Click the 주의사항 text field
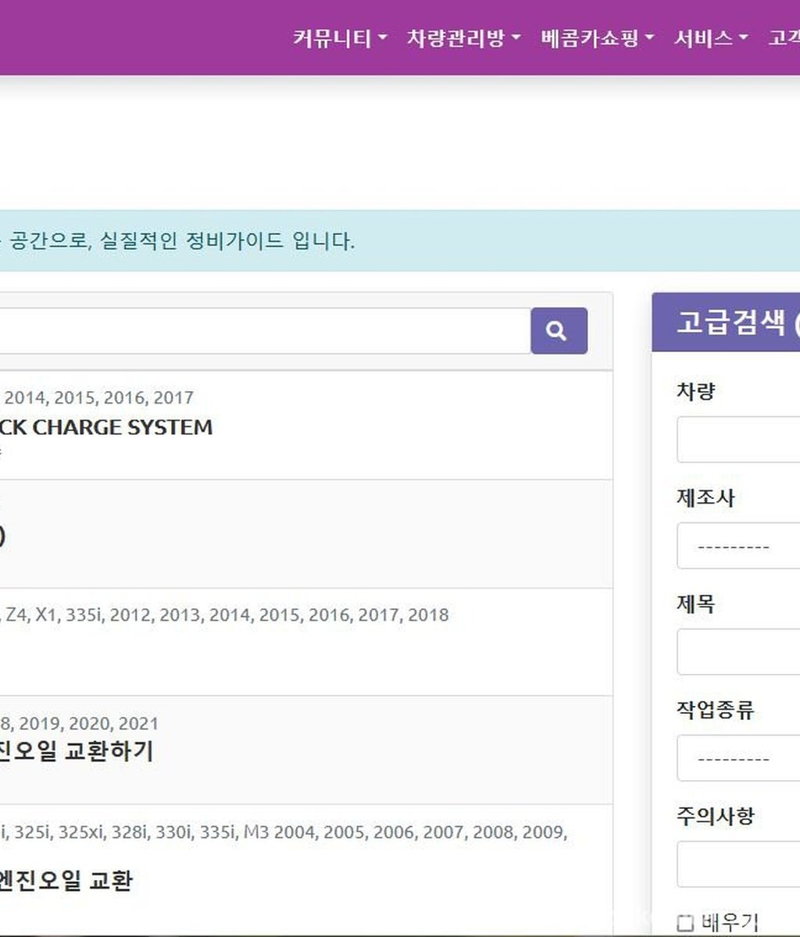The image size is (800, 937). coord(738,864)
